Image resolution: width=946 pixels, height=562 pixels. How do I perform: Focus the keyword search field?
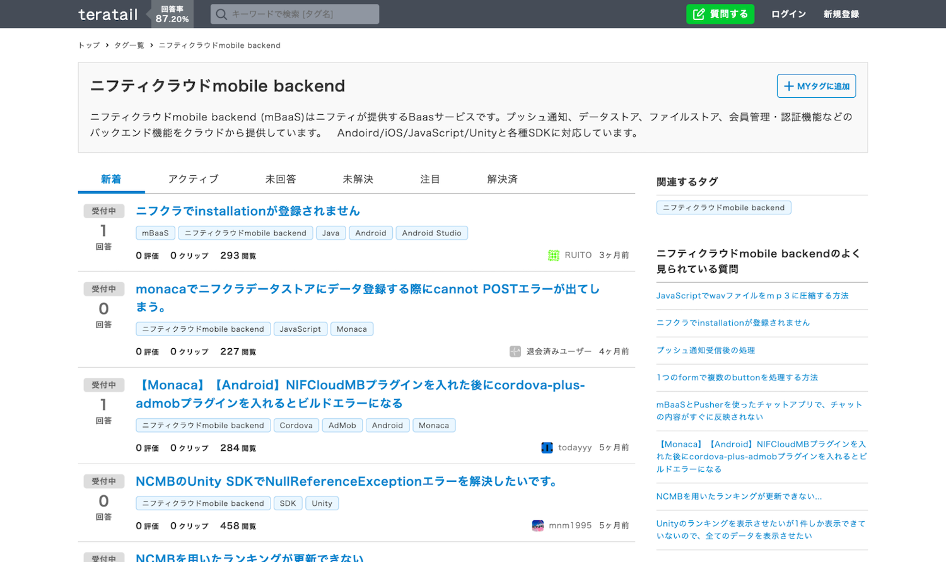coord(295,14)
